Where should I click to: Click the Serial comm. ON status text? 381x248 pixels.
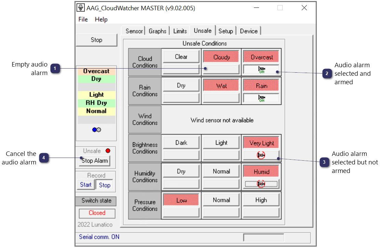99,237
